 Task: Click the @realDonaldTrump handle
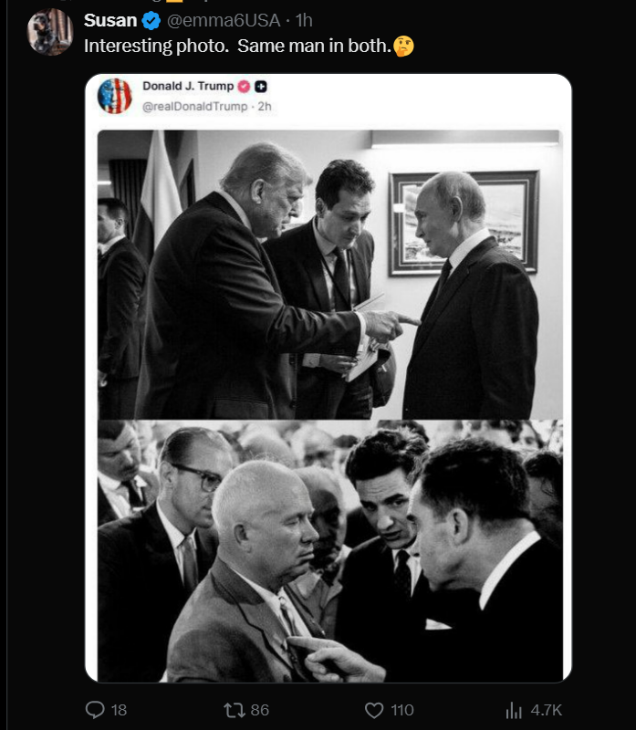(195, 107)
